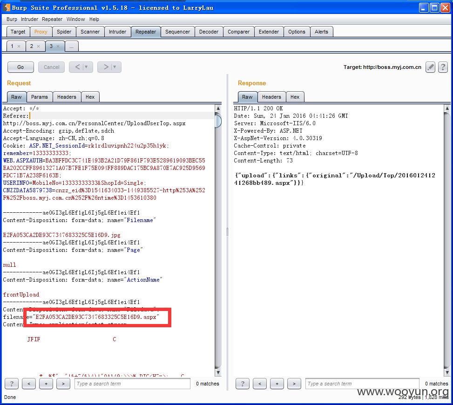Switch to the Scanner tab
453x405 pixels.
pyautogui.click(x=90, y=32)
